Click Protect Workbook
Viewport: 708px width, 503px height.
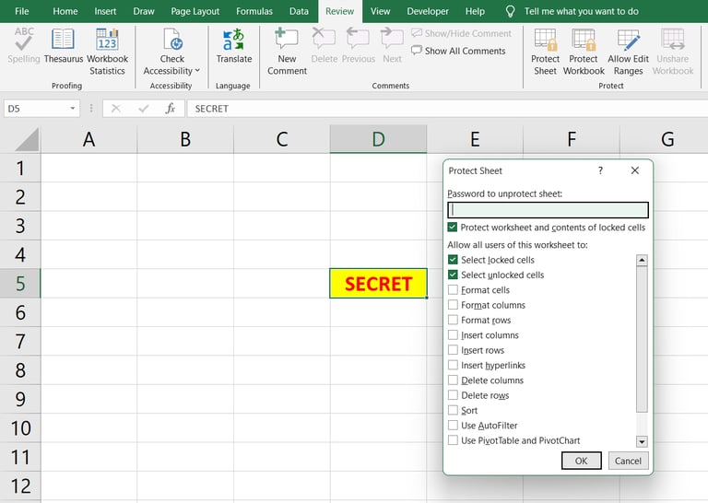584,51
